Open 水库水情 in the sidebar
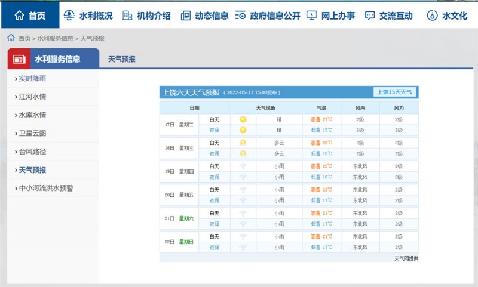Screen dimensions: 478x287 pyautogui.click(x=32, y=115)
